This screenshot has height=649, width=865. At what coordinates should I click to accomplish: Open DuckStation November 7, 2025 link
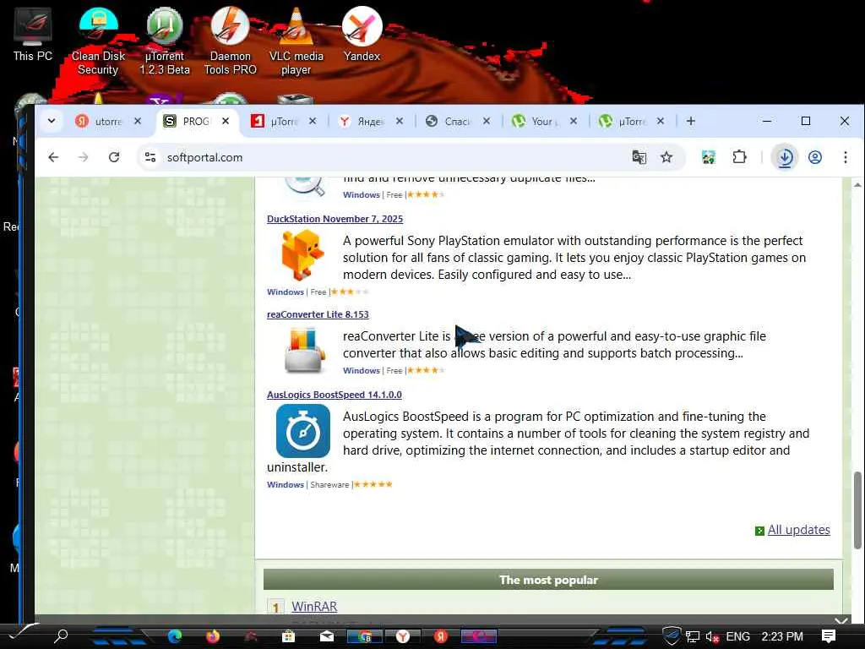pos(335,219)
